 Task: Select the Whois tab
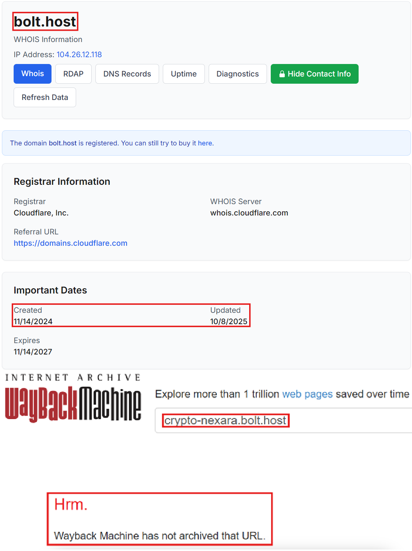pyautogui.click(x=32, y=74)
